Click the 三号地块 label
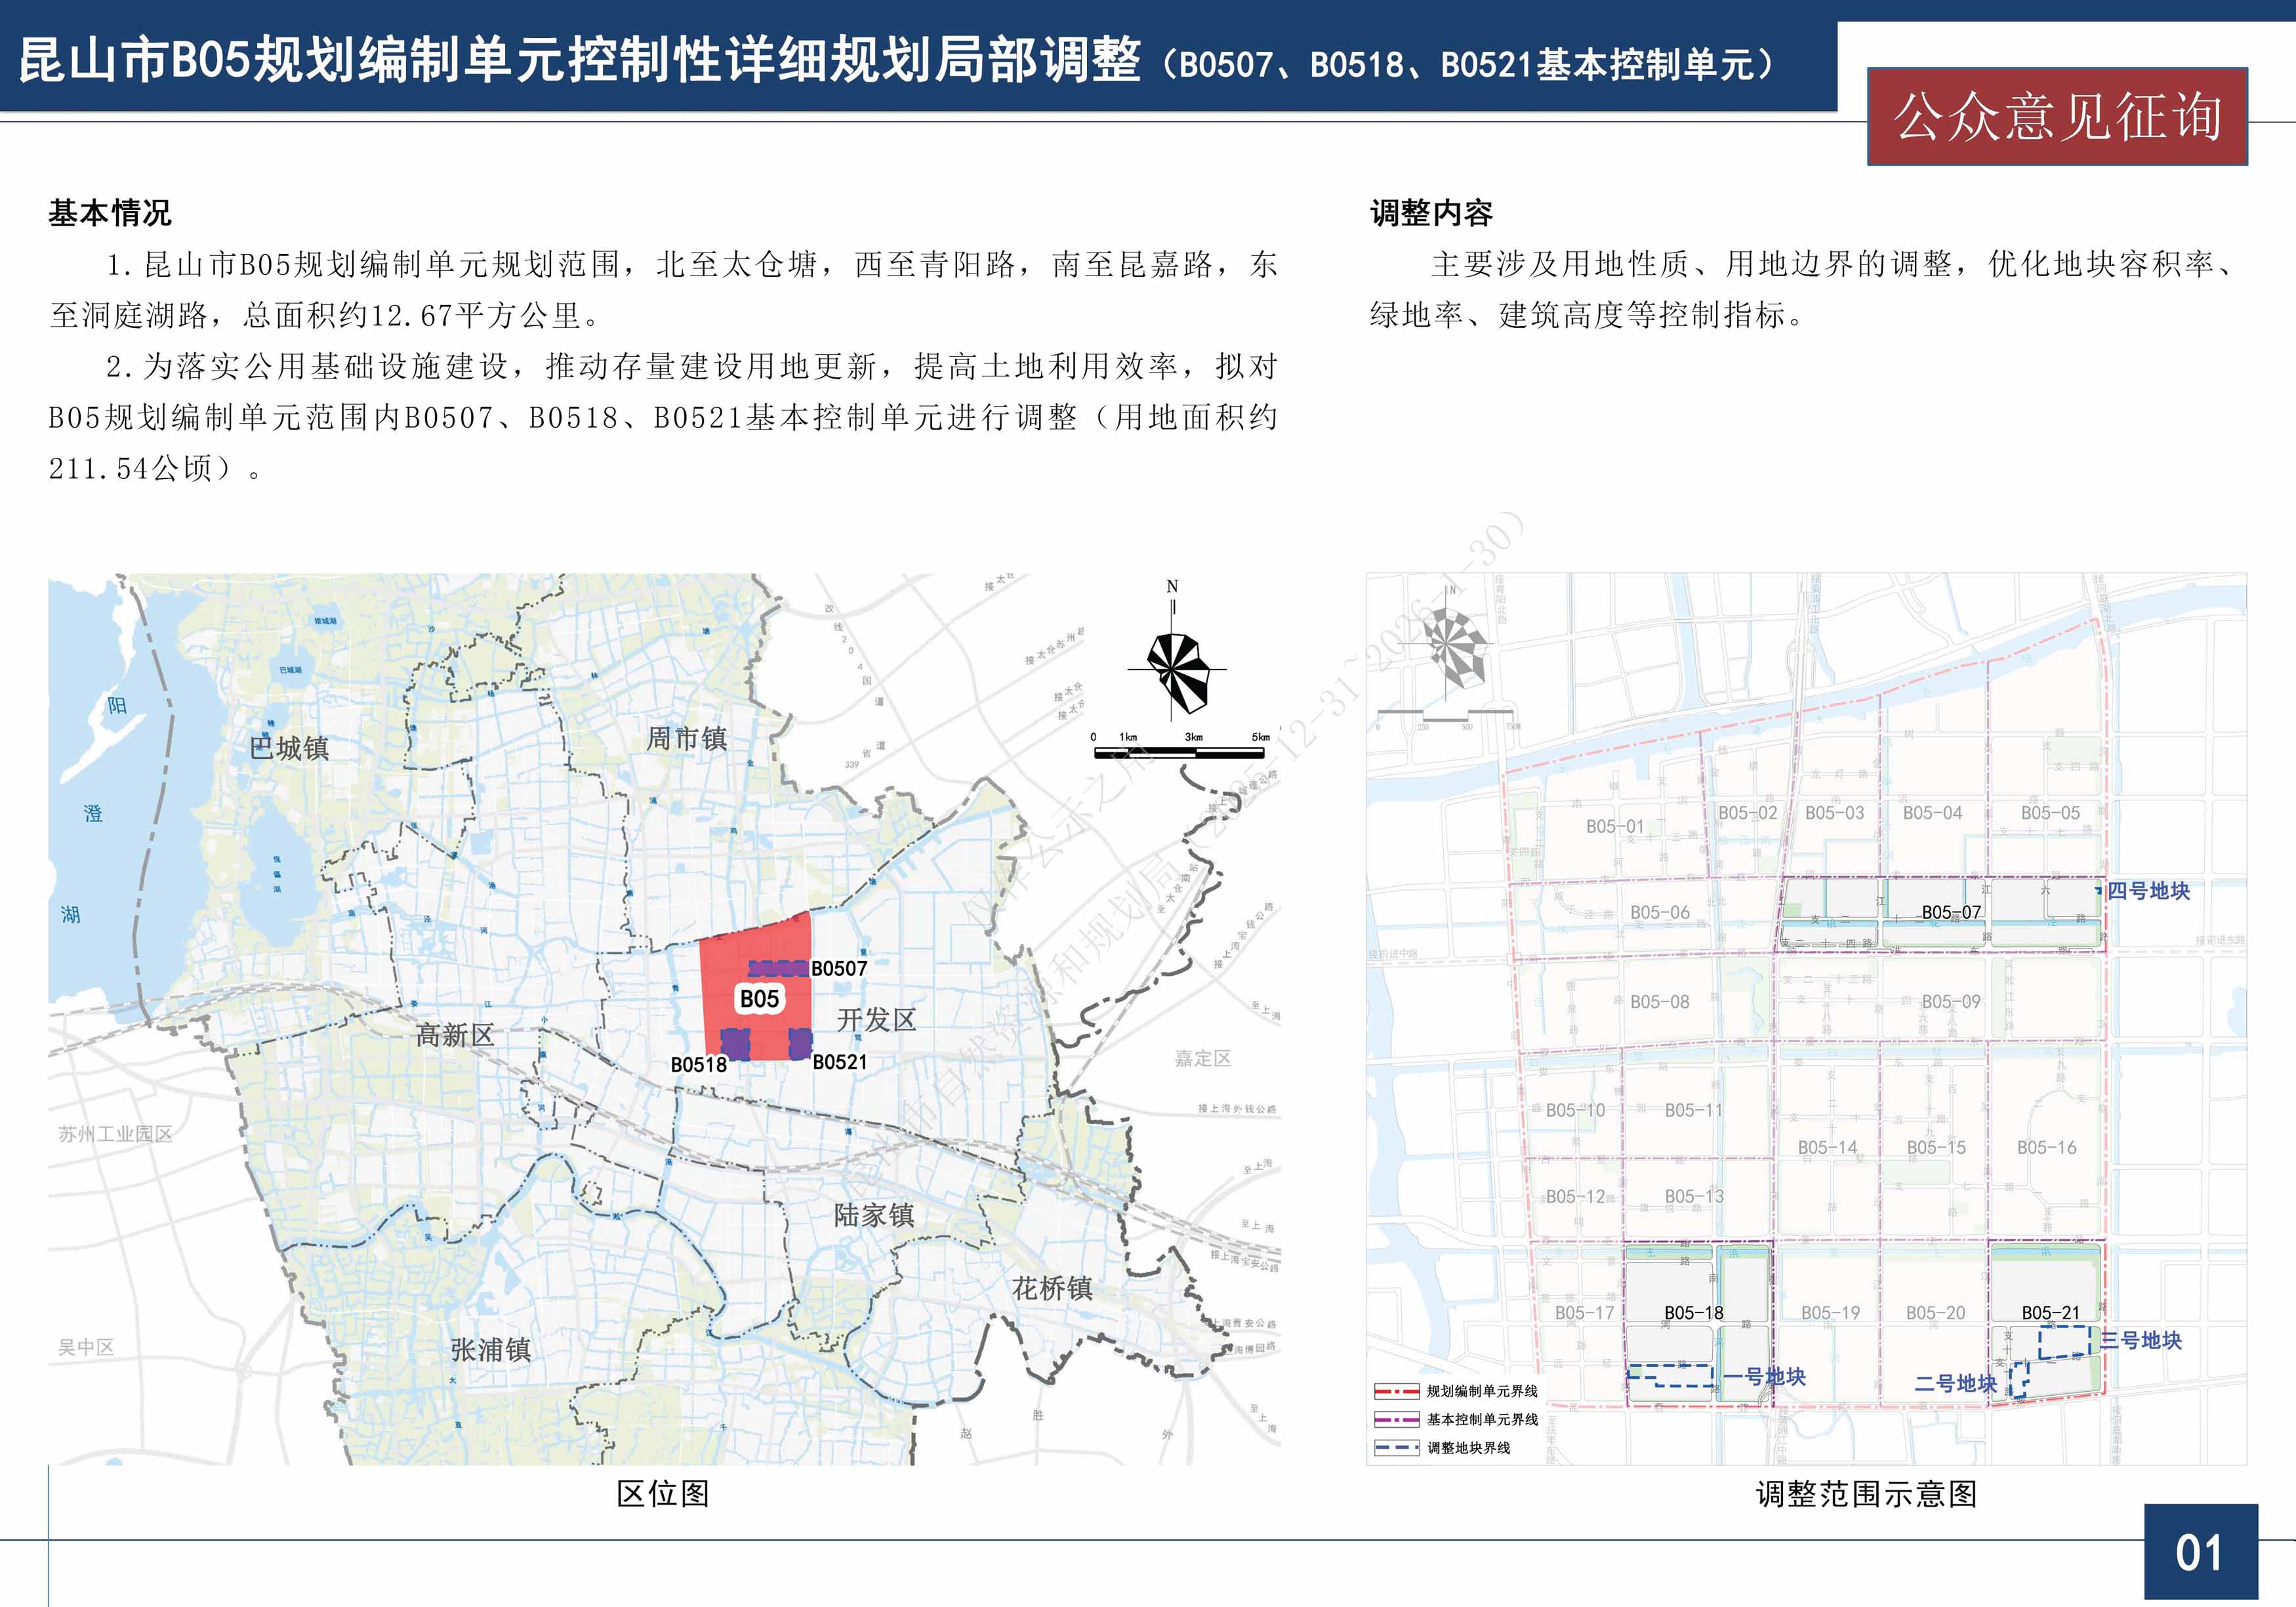2296x1607 pixels. 2140,1340
